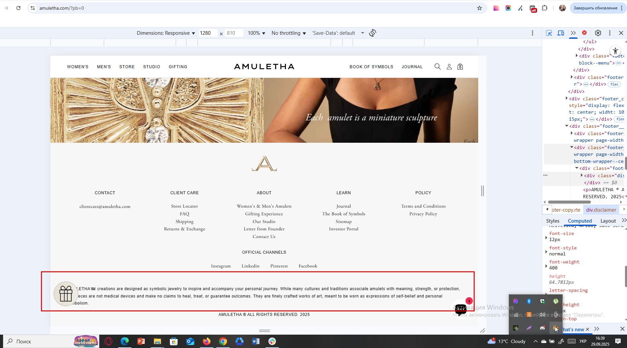The height and width of the screenshot is (348, 627).
Task: Expand the font-style computed property
Action: (546, 252)
